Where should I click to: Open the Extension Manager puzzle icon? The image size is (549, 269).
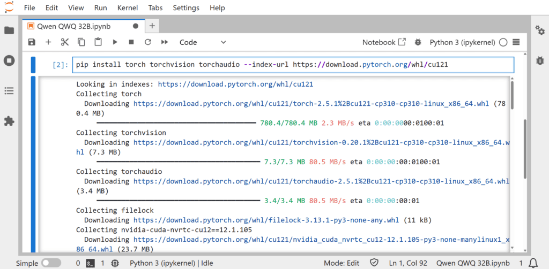tap(9, 121)
